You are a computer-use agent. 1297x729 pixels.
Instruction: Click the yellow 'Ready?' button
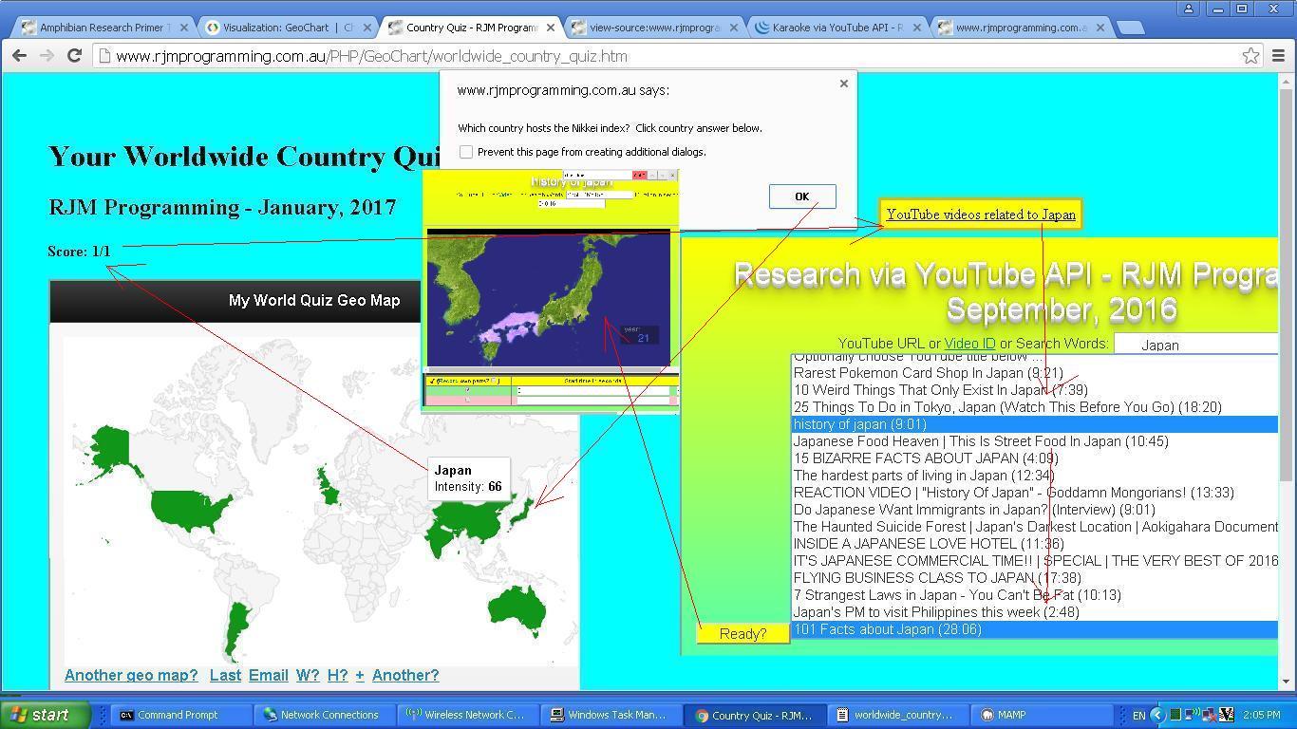click(742, 634)
